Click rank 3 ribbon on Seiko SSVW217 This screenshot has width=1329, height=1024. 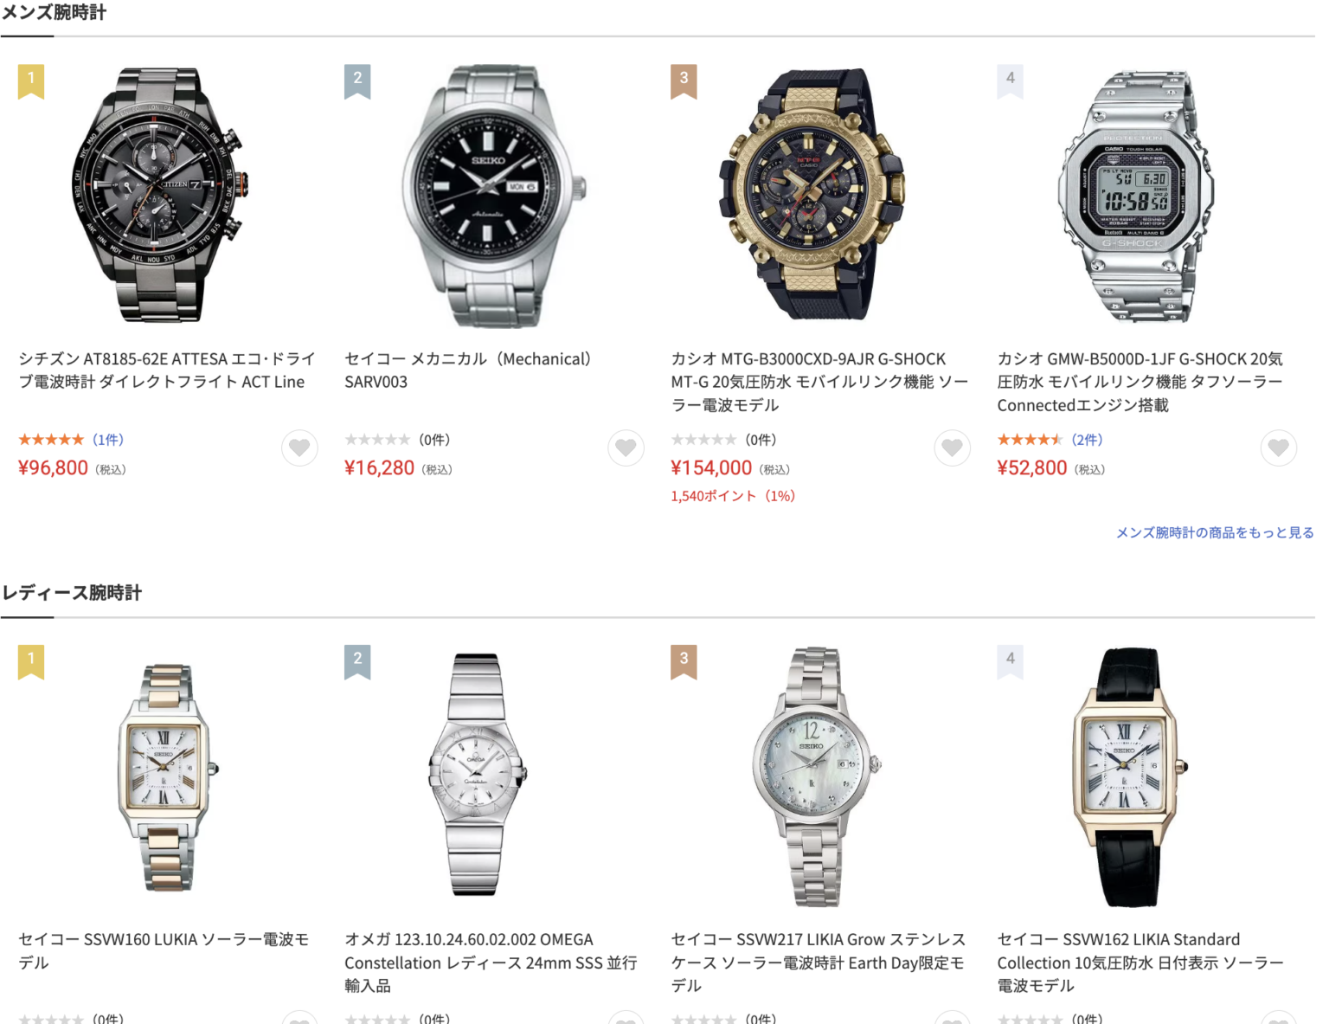coord(684,662)
